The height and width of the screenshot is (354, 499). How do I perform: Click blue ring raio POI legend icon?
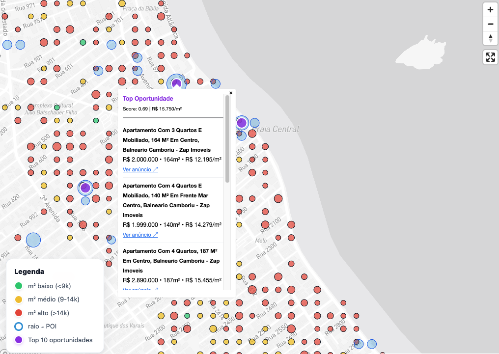pos(19,326)
